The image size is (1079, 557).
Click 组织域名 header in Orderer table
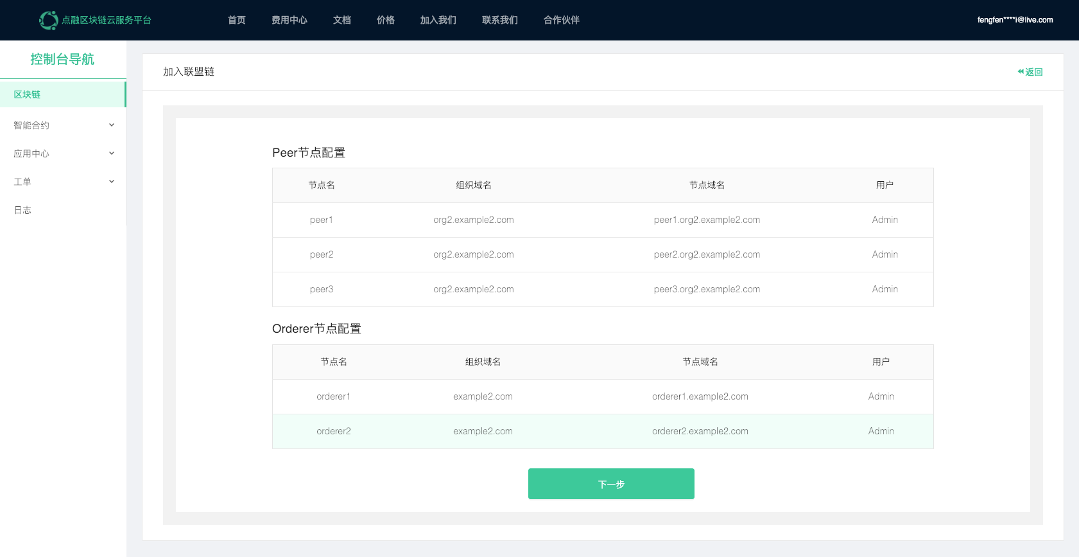pos(483,362)
